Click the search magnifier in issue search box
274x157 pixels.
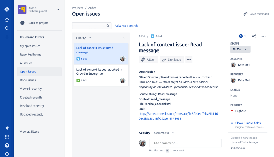[x=108, y=26]
